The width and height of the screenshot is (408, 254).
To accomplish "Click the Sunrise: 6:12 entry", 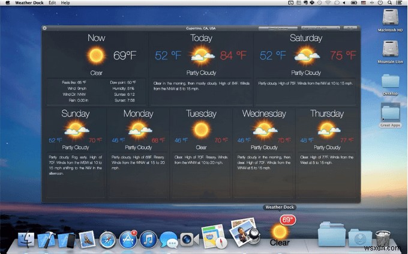I will (x=124, y=94).
